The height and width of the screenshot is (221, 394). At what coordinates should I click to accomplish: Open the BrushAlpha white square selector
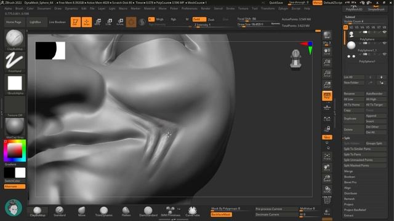tap(15, 84)
